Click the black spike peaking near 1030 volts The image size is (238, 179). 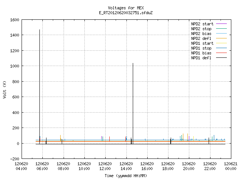tap(133, 104)
